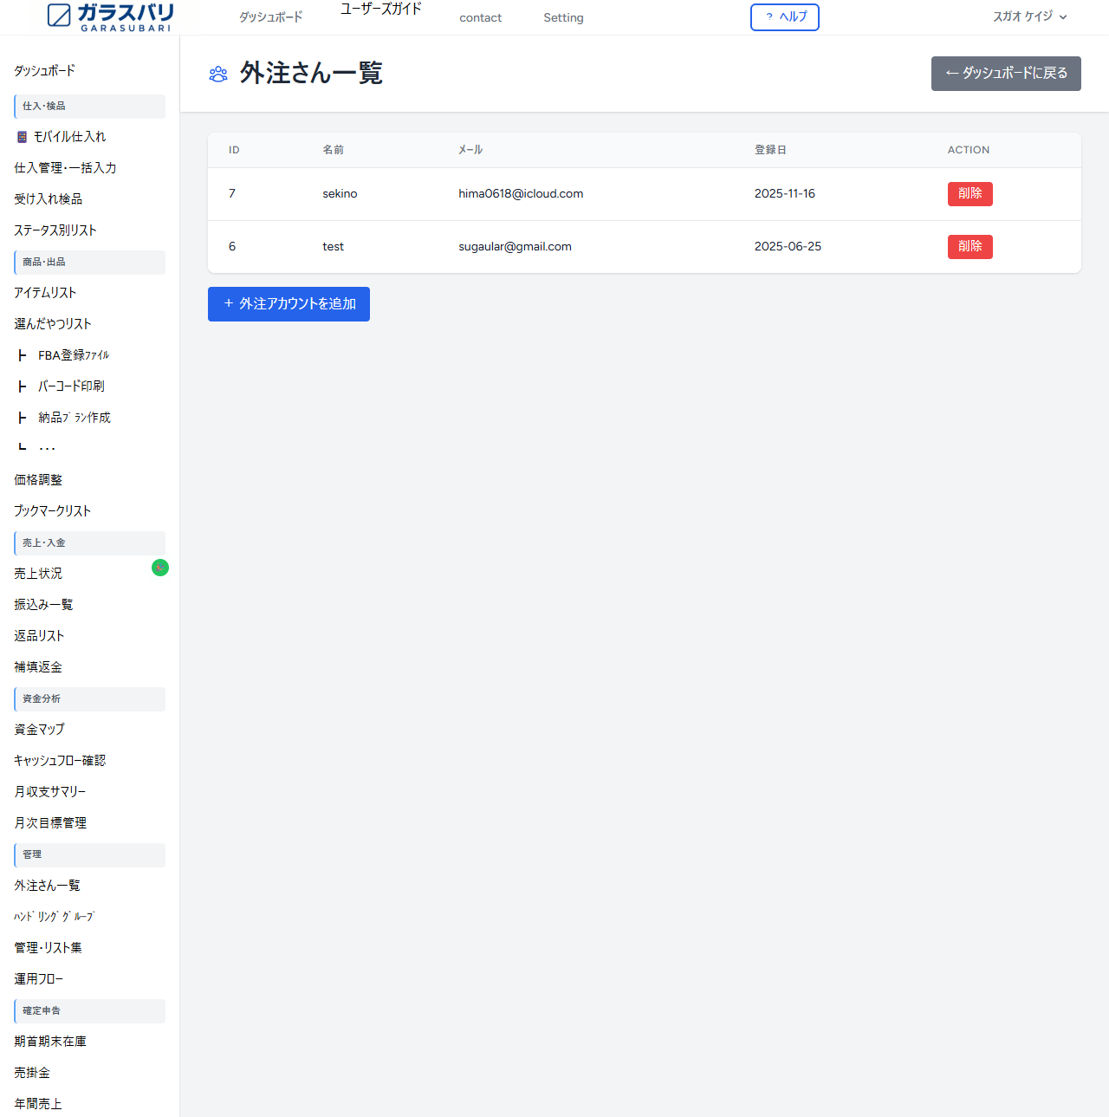Go to Setting in top navigation
The height and width of the screenshot is (1117, 1109).
click(563, 17)
